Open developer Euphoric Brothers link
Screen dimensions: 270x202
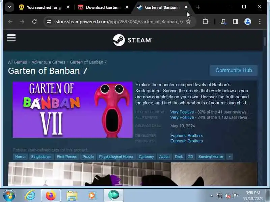pos(187,136)
